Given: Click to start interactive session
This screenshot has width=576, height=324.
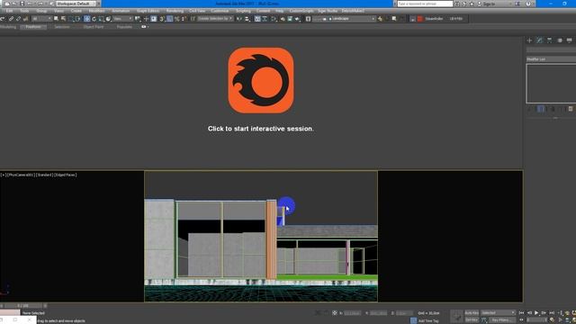Looking at the screenshot, I should pos(260,129).
